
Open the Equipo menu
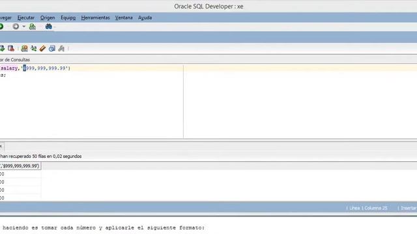(x=68, y=18)
